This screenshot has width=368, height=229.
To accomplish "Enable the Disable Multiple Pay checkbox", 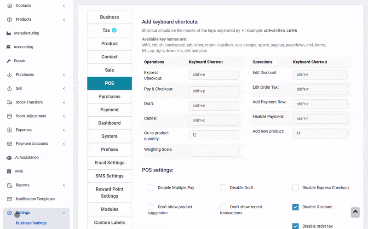I will 151,188.
